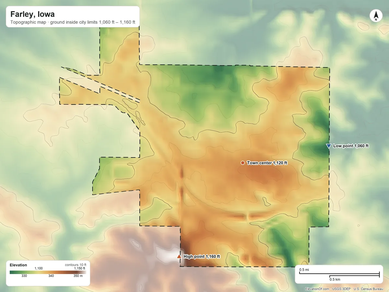Screen dimensions: 389x292
Task: Click the '350 m' metric legend value
Action: (x=78, y=276)
